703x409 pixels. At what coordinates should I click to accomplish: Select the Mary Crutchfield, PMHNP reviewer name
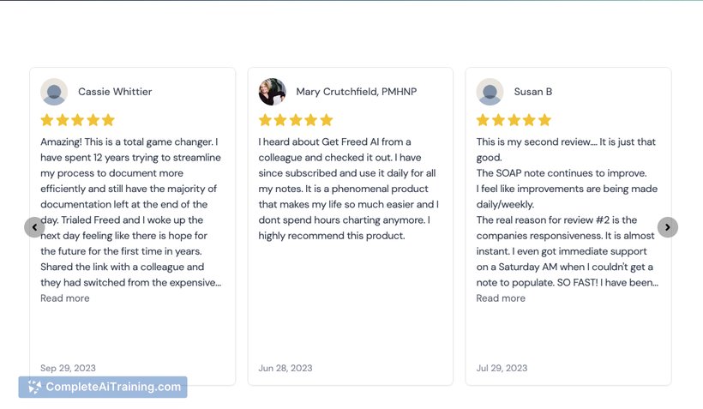(x=357, y=92)
